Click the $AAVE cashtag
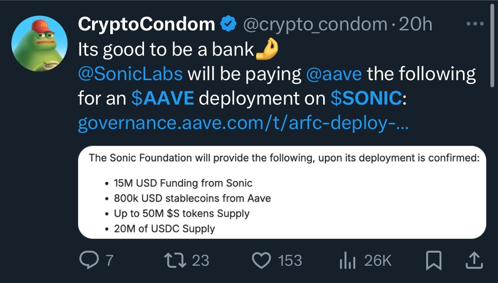498x283 pixels. pos(163,98)
